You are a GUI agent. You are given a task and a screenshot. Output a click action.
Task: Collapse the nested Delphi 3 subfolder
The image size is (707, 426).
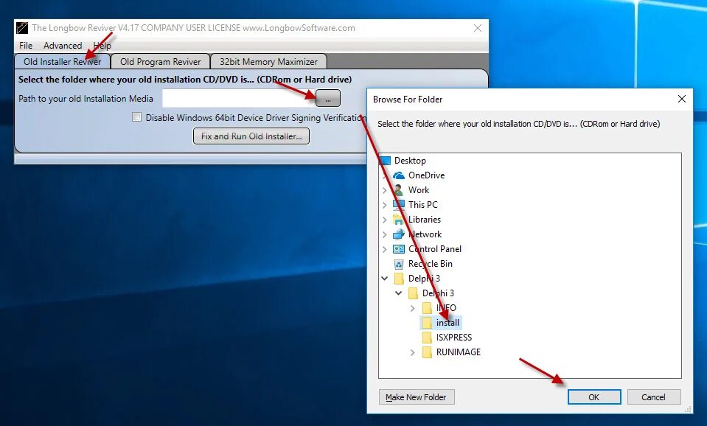tap(399, 293)
